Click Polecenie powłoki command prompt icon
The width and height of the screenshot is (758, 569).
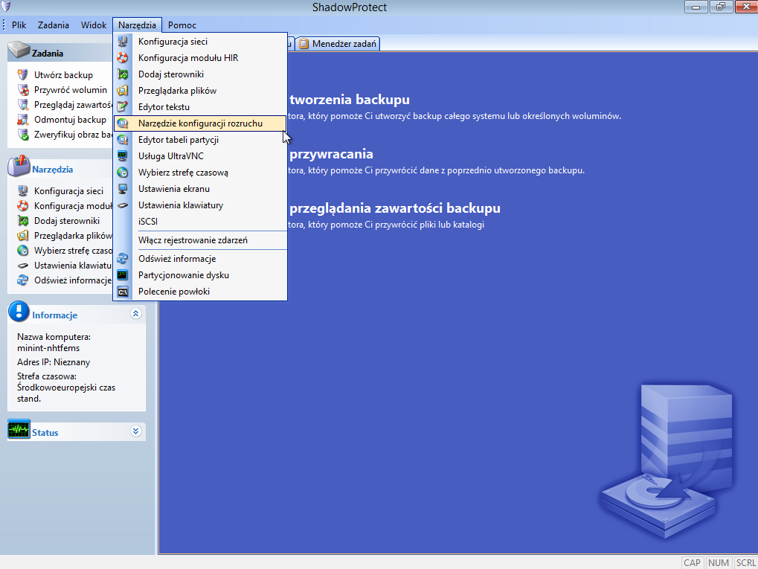(x=123, y=292)
